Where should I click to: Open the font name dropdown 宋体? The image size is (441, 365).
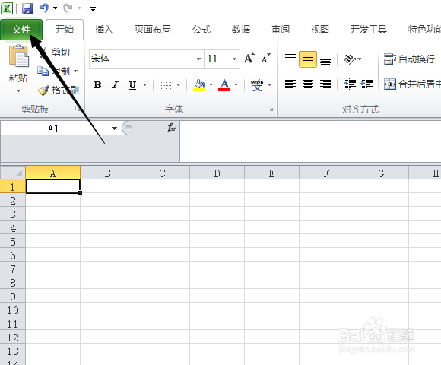click(x=198, y=59)
